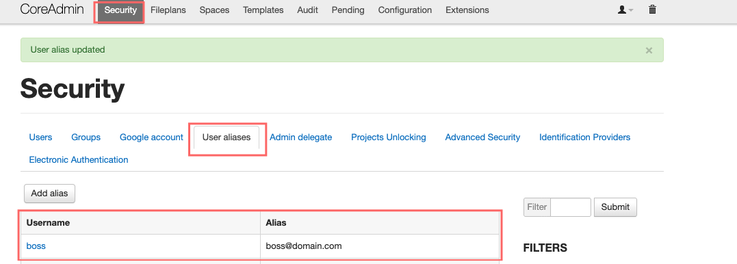Switch to Advanced Security tab

[482, 137]
